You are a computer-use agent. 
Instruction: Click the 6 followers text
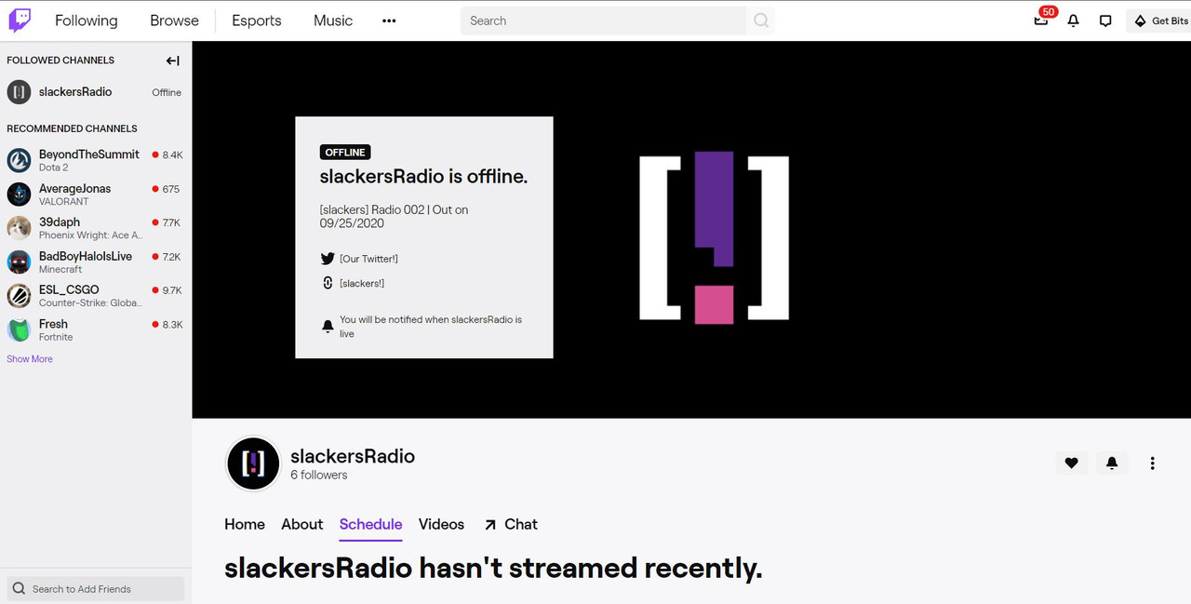pyautogui.click(x=319, y=475)
